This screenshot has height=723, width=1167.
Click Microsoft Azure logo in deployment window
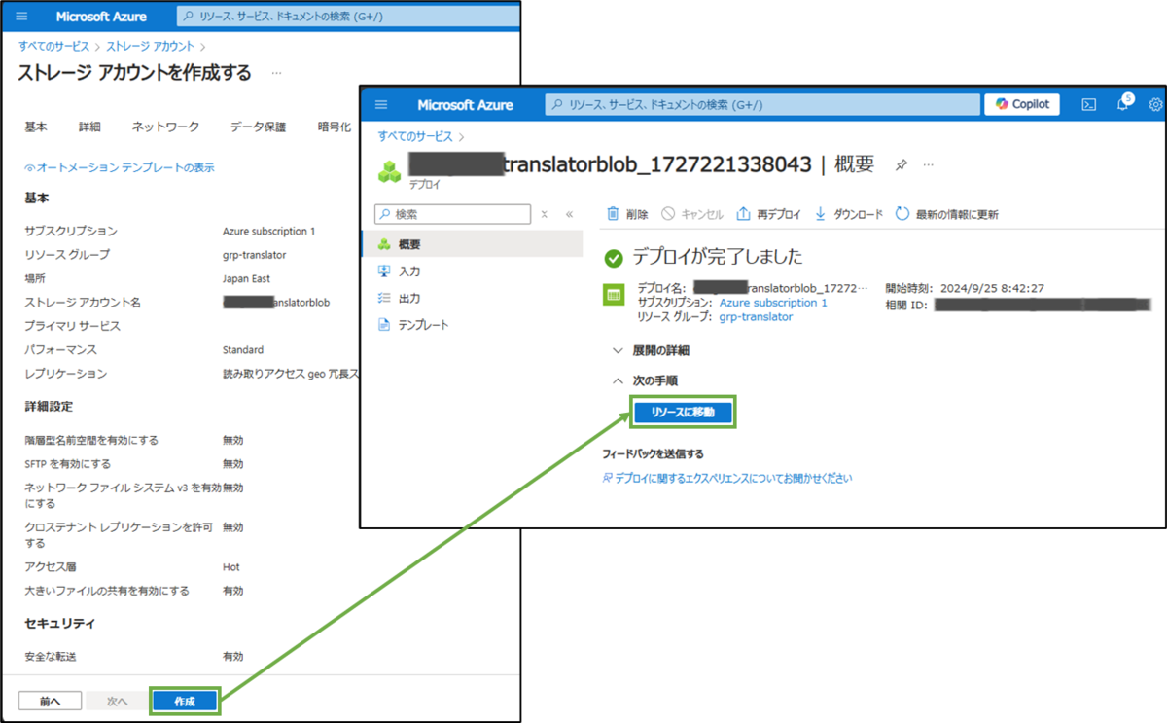tap(466, 104)
